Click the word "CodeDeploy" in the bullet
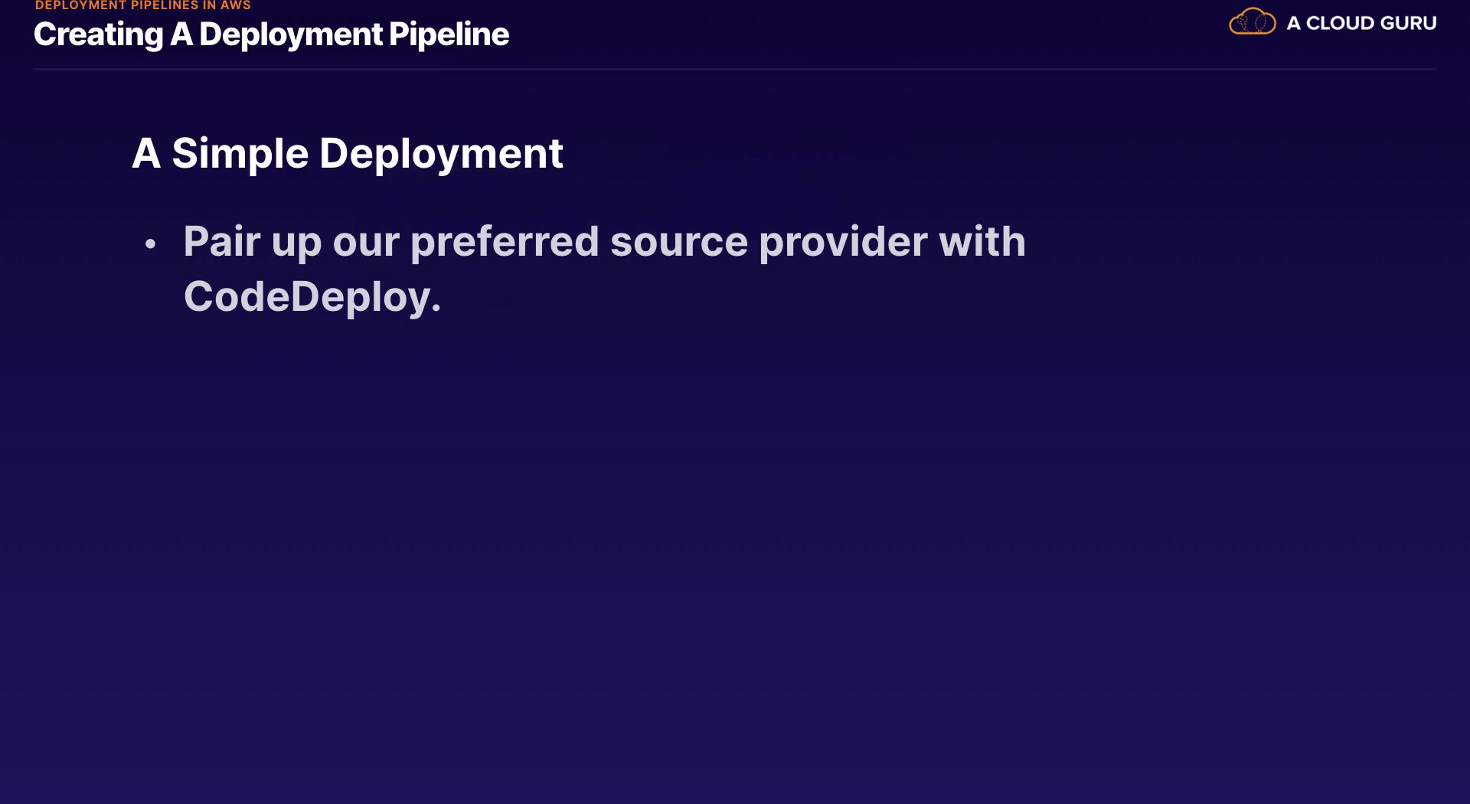 pyautogui.click(x=307, y=296)
